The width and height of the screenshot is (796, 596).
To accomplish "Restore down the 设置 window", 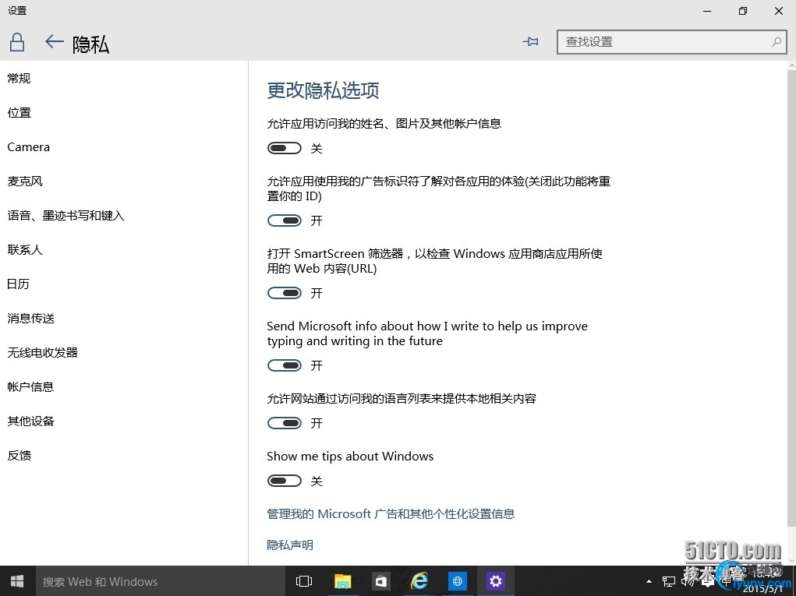I will click(x=743, y=11).
